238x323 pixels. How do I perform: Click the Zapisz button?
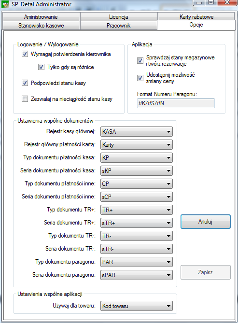(x=206, y=272)
